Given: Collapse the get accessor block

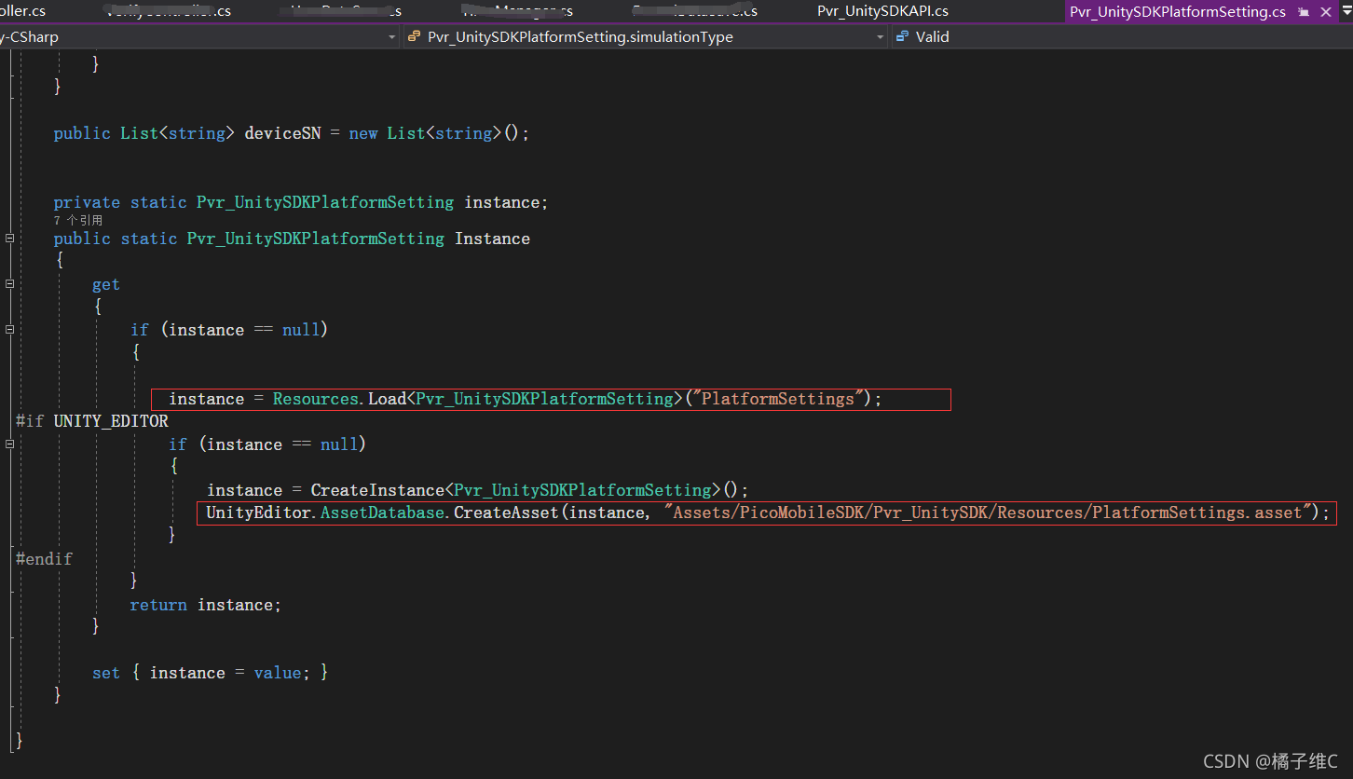Looking at the screenshot, I should pos(9,284).
